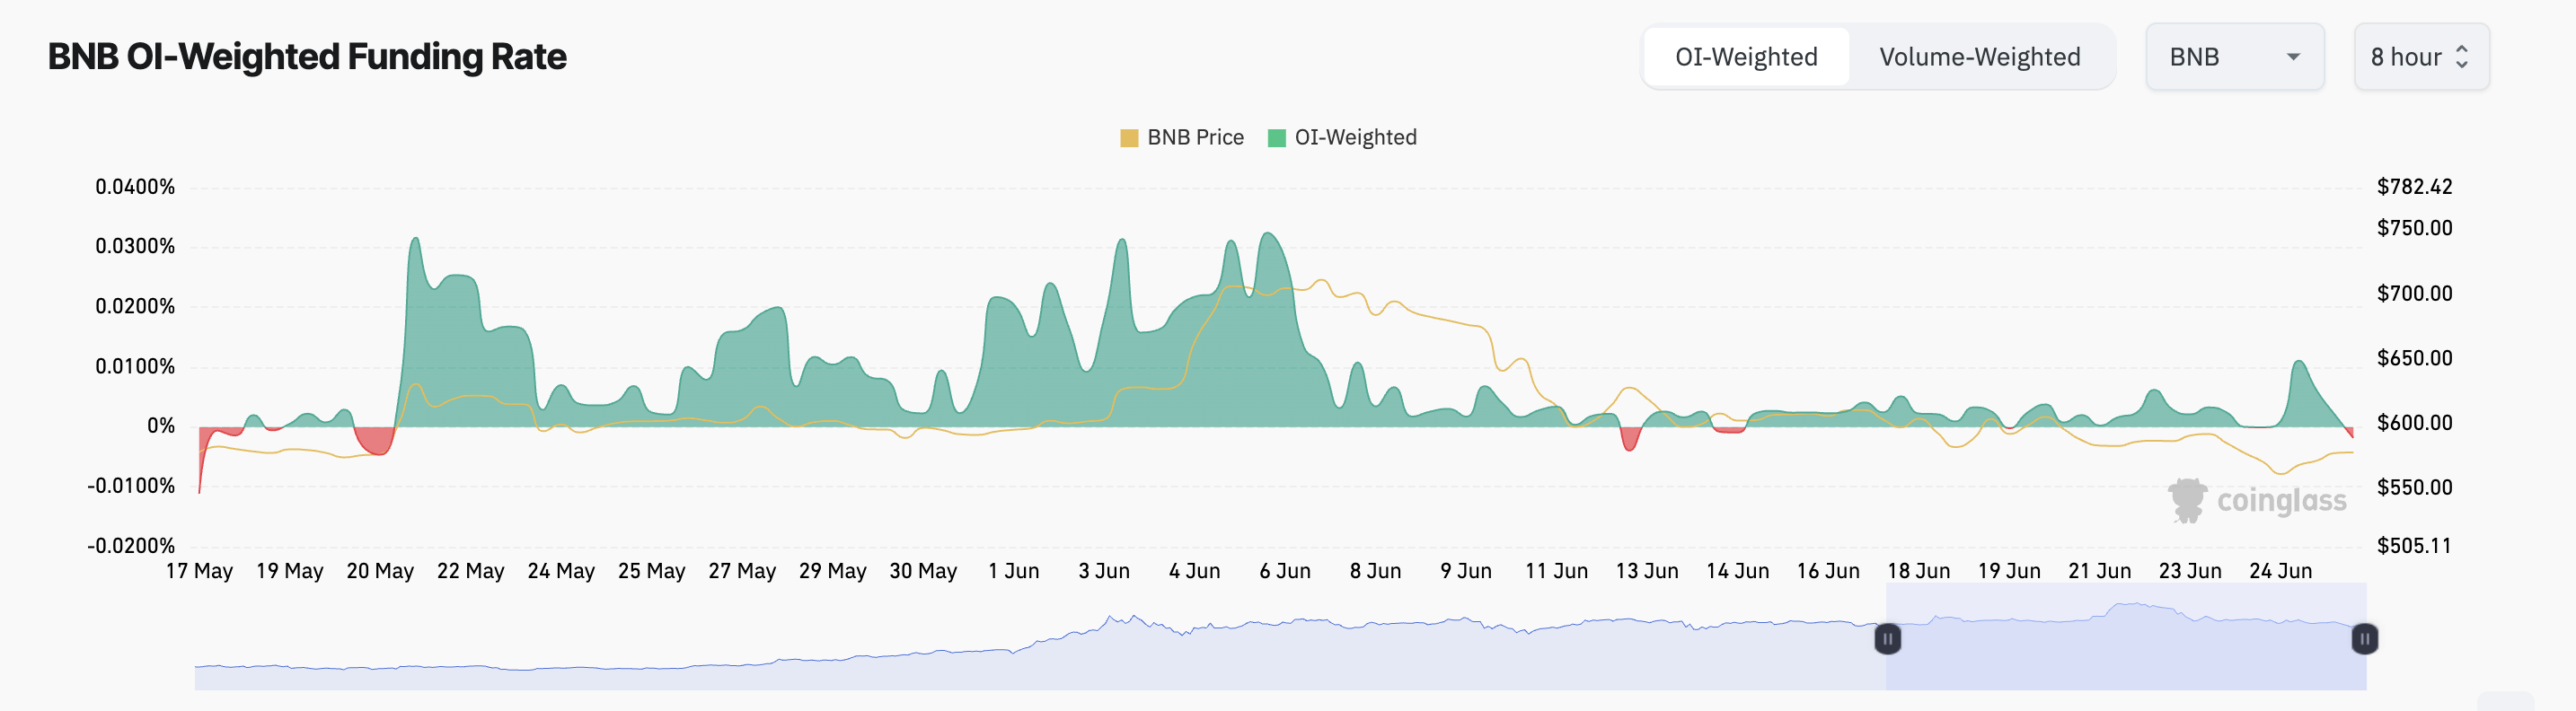The width and height of the screenshot is (2576, 711).
Task: Click the "4 Jun" date label
Action: pyautogui.click(x=1195, y=571)
